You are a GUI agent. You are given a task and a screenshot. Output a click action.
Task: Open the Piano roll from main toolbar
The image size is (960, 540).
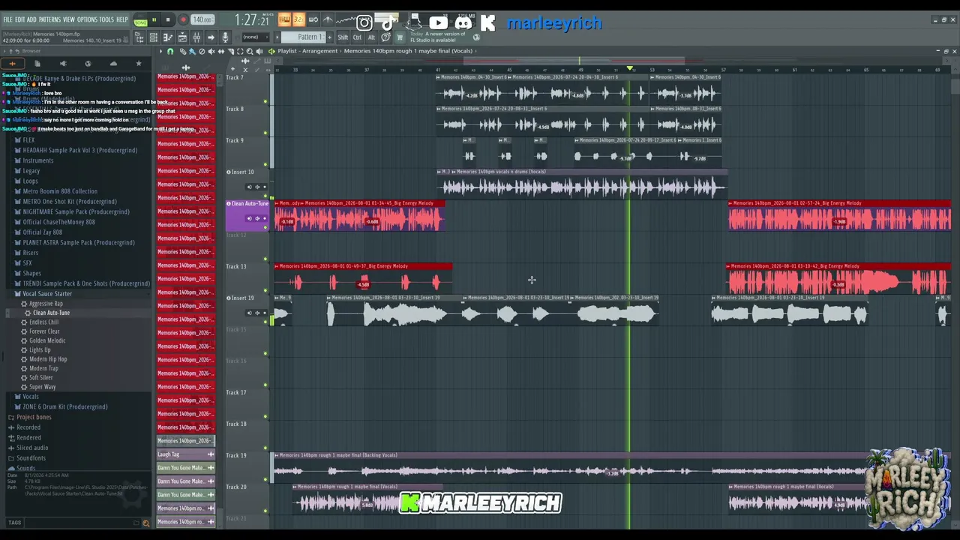(x=168, y=37)
